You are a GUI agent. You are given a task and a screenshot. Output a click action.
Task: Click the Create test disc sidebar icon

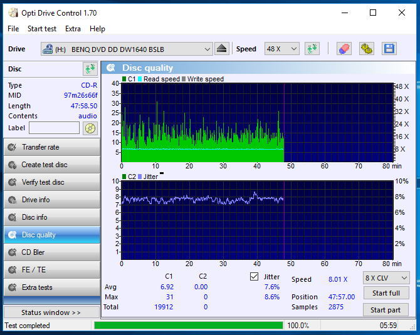click(12, 165)
